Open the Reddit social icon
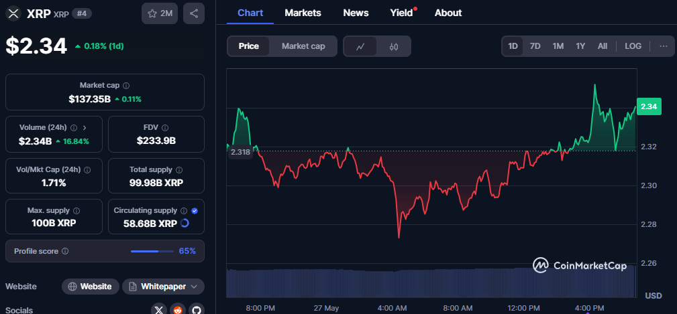The width and height of the screenshot is (677, 314). (x=178, y=310)
